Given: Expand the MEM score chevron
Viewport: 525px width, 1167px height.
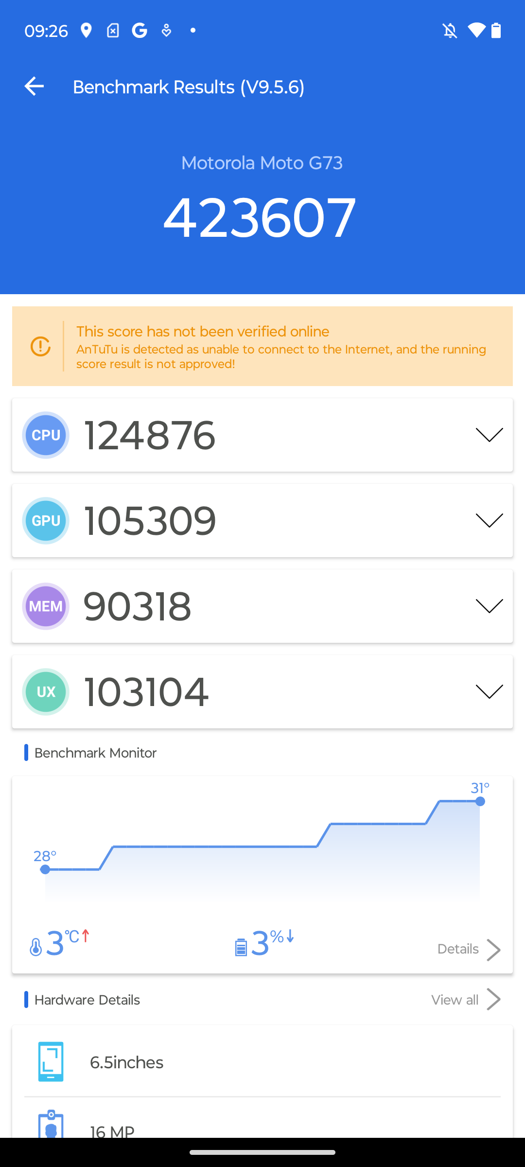Looking at the screenshot, I should 489,606.
